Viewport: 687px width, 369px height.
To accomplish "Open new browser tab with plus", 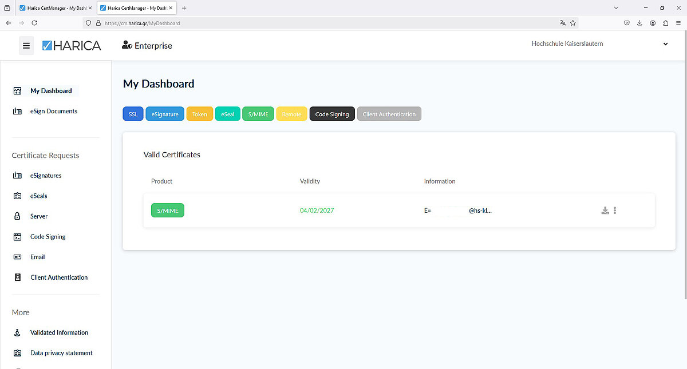I will [184, 8].
